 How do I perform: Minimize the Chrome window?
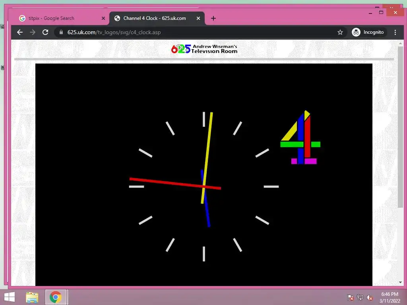(370, 13)
